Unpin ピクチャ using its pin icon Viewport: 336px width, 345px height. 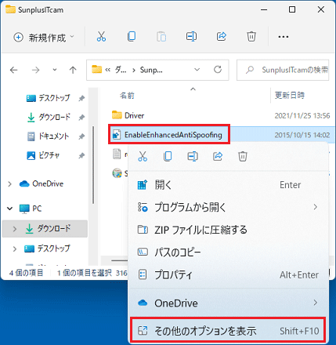(x=81, y=156)
